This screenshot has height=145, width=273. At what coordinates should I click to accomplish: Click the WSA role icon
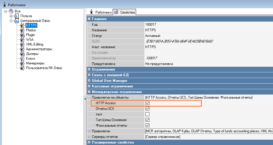click(x=22, y=40)
